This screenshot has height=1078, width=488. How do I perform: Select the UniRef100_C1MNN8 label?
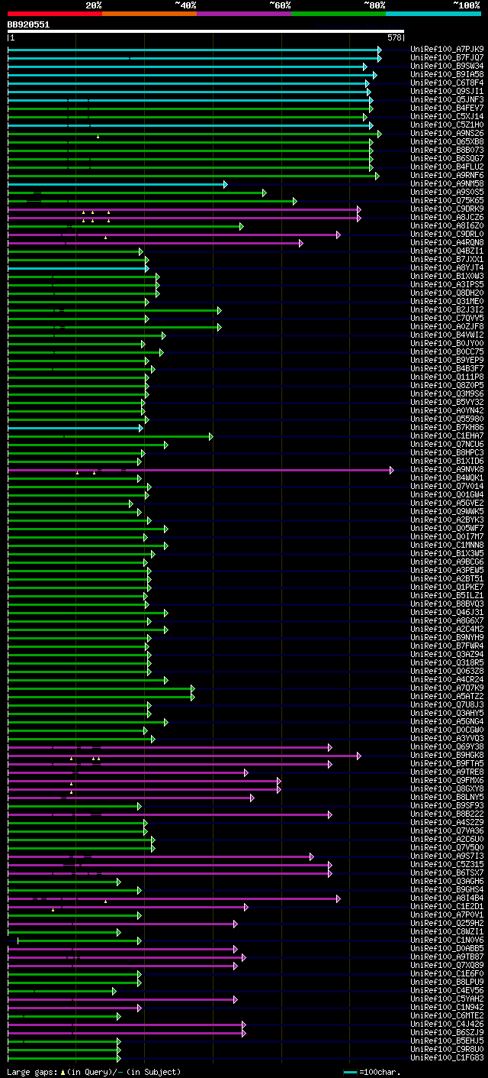point(447,545)
